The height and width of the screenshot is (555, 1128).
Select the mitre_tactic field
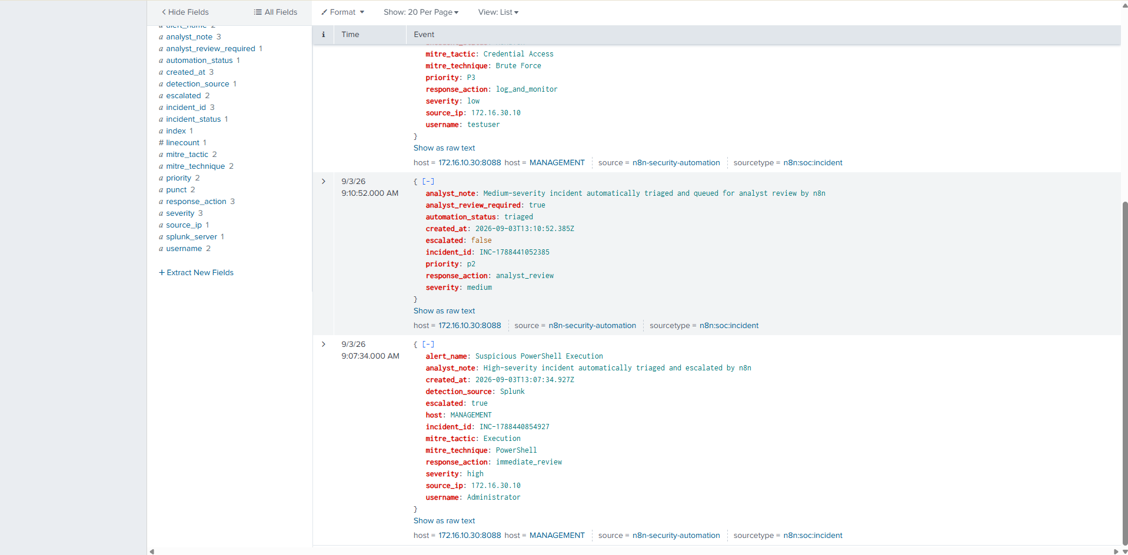tap(187, 155)
